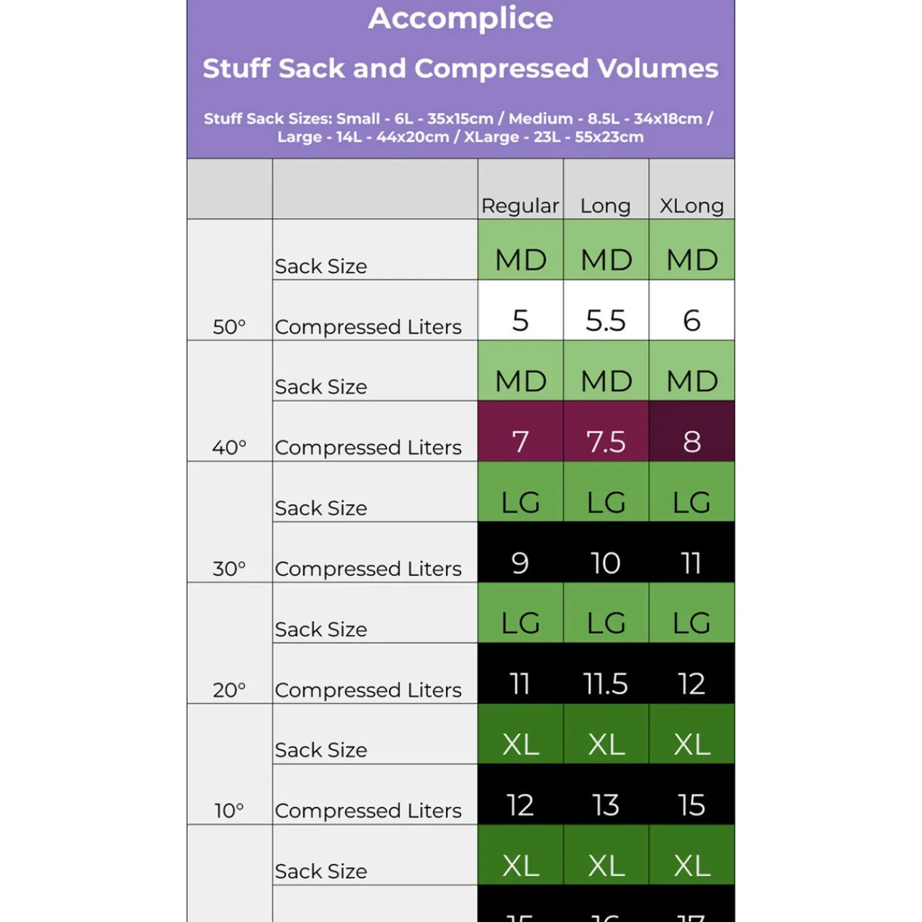Viewport: 922px width, 922px height.
Task: Click the black 10 liters cell
Action: point(606,562)
